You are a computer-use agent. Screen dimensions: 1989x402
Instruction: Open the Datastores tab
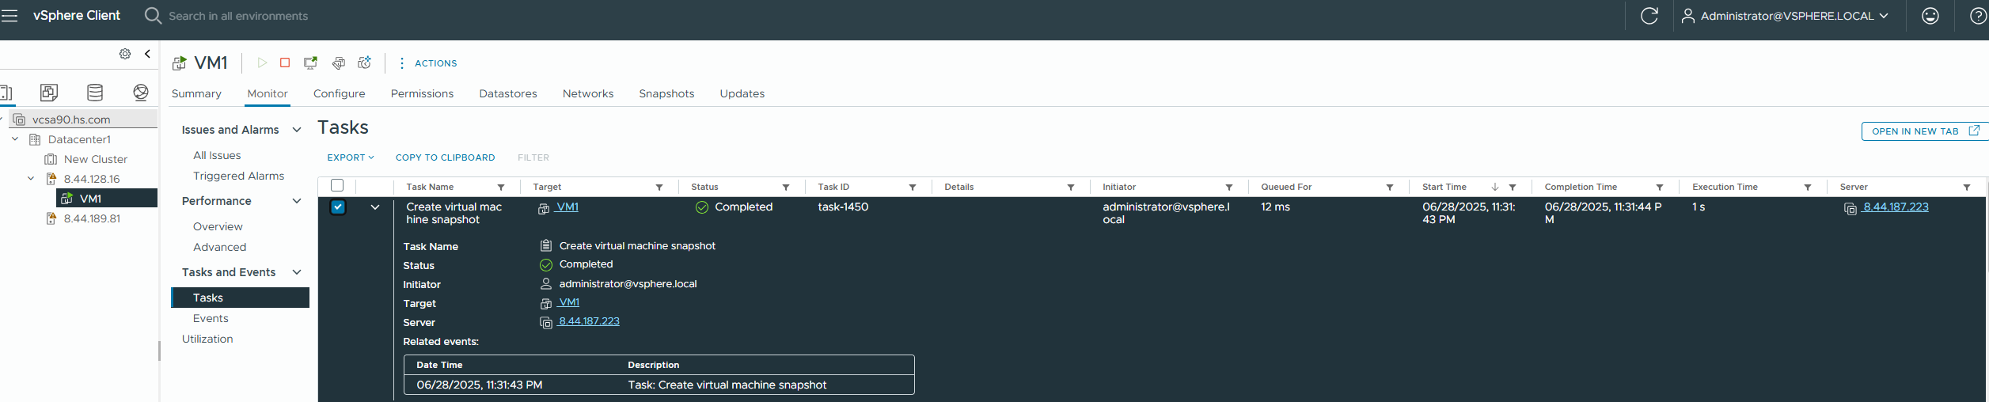click(508, 93)
